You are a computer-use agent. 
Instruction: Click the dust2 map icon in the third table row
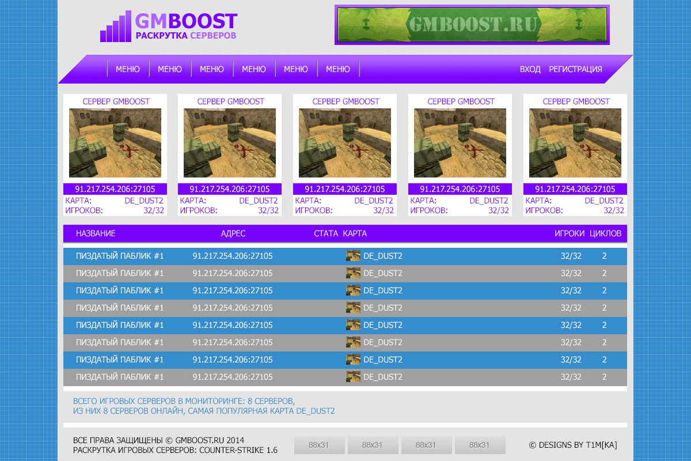click(353, 290)
